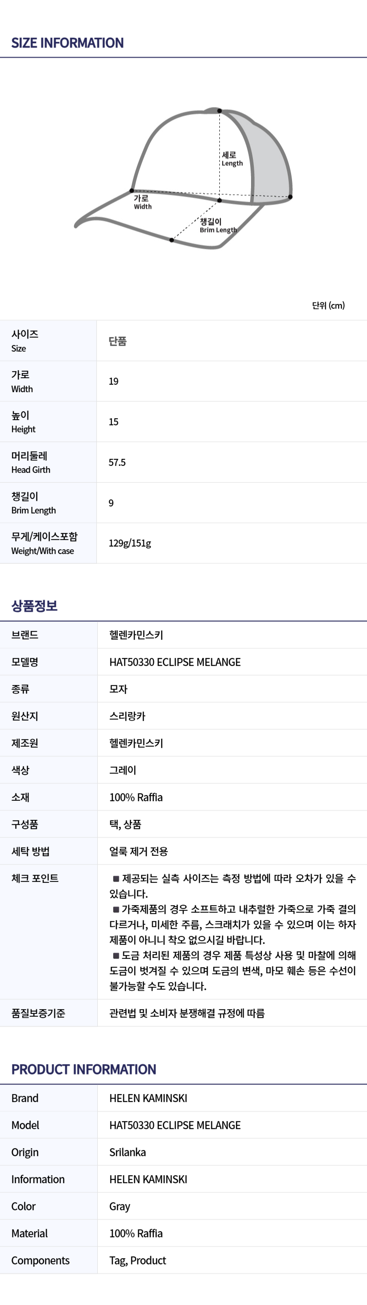This screenshot has width=367, height=1305.
Task: Click the 가로 Width label on diagram
Action: click(142, 202)
